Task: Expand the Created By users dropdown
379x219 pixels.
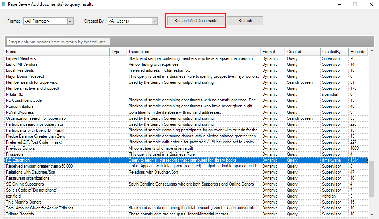Action: tap(154, 21)
